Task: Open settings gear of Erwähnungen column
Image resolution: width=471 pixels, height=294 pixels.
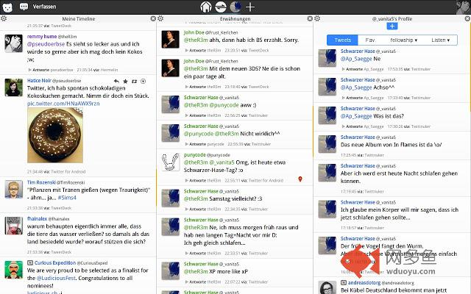Action: tap(160, 18)
